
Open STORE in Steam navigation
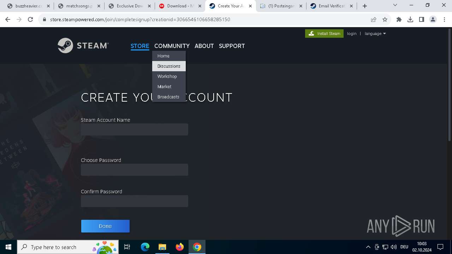point(140,46)
